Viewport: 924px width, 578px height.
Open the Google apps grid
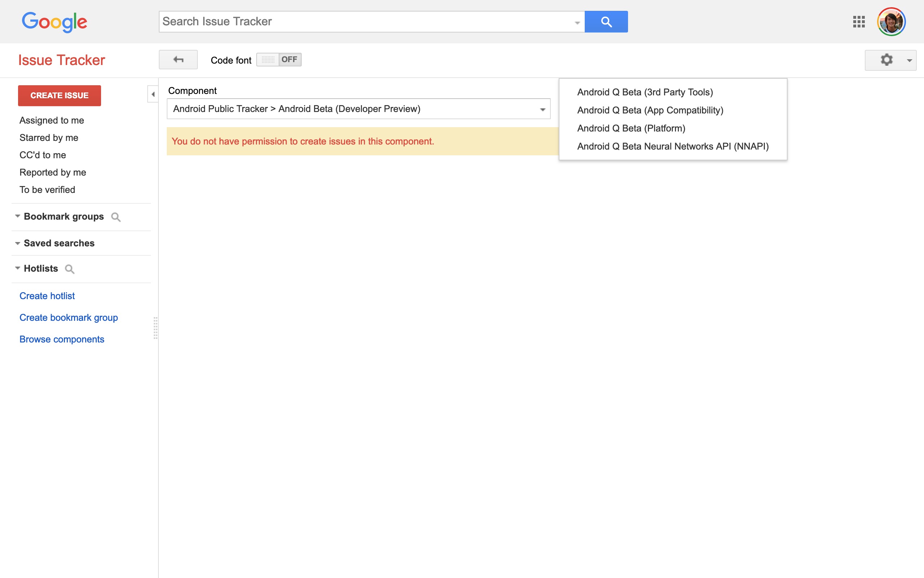pos(859,22)
